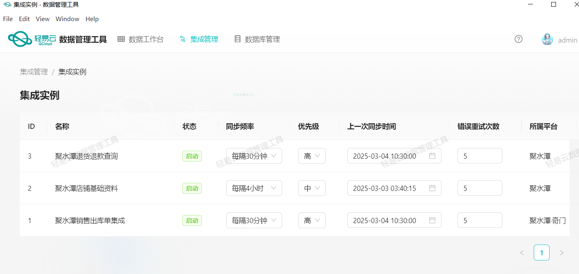Click ID cell 3
The height and width of the screenshot is (274, 579).
pos(29,156)
